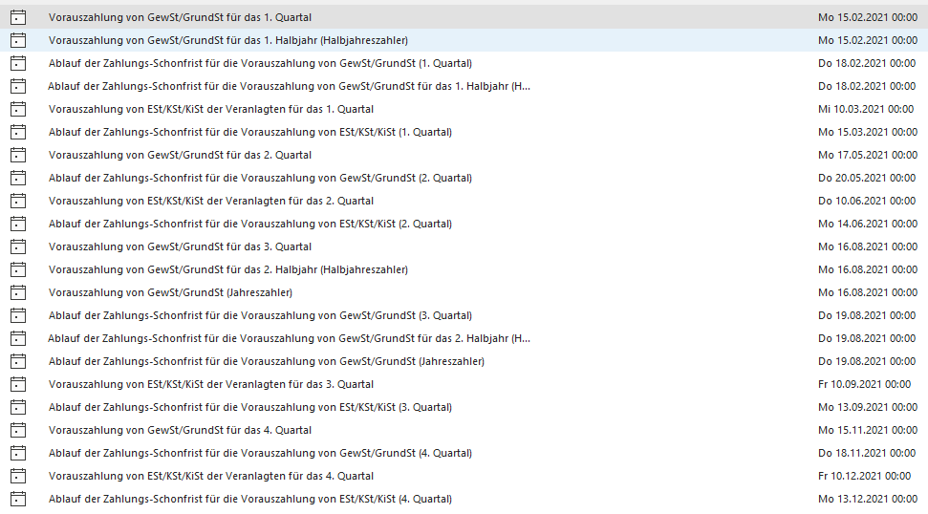Select calendar icon for Schonfrist ESt/KSt/KiSt (4. Quartal)
Screen dimensions: 928x514
coord(17,499)
